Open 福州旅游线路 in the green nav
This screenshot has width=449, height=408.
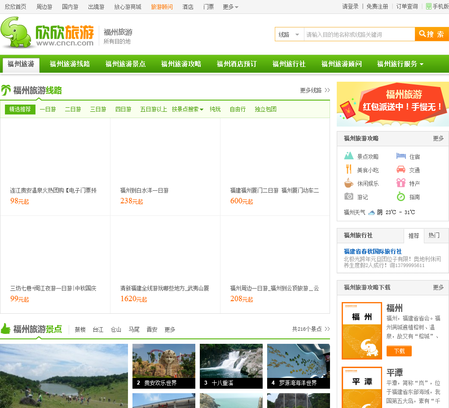[x=70, y=64]
